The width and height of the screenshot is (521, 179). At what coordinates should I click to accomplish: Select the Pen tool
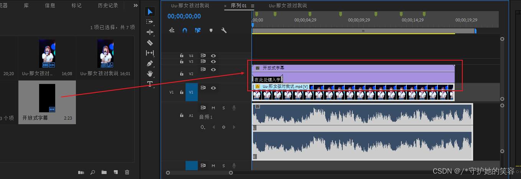coord(150,63)
